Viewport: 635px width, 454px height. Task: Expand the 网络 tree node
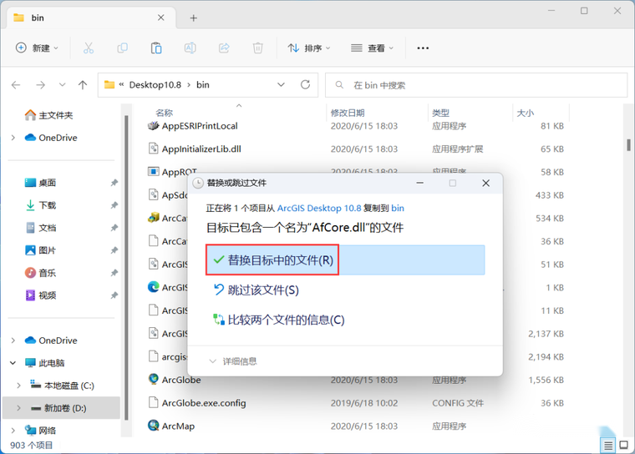(x=13, y=431)
